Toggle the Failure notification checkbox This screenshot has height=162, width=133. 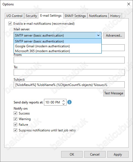(15, 124)
